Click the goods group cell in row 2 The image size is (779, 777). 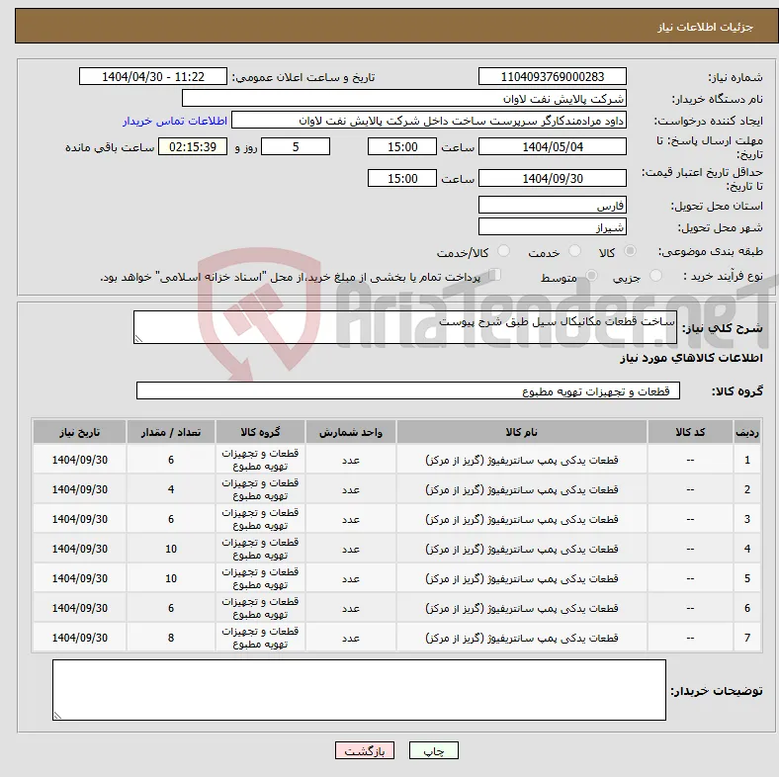tap(260, 489)
